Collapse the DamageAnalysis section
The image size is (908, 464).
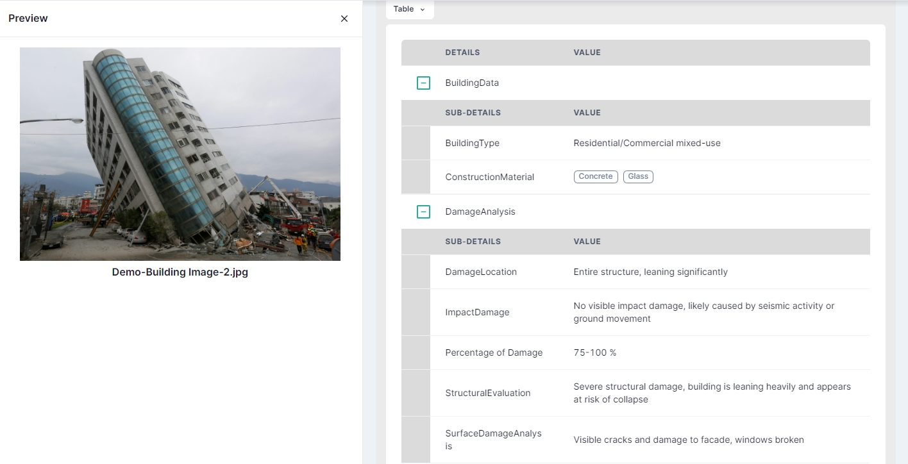pyautogui.click(x=423, y=211)
